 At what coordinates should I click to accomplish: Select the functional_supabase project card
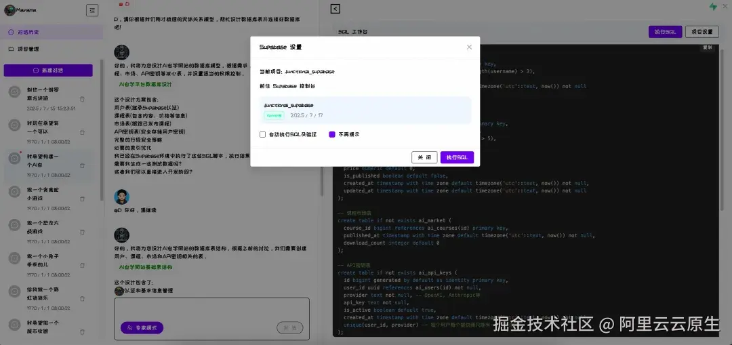[x=365, y=110]
